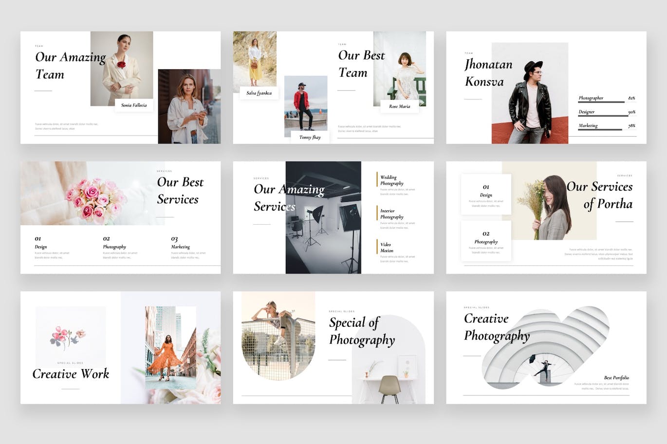
Task: Open the "Special of Photography" heading
Action: (x=362, y=331)
